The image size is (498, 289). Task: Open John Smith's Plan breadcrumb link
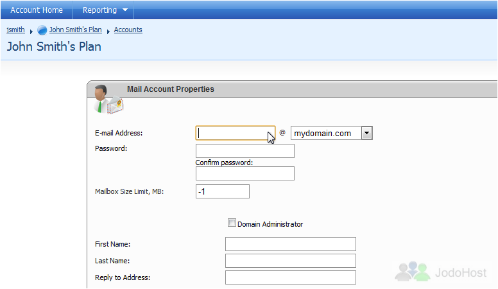pos(75,30)
